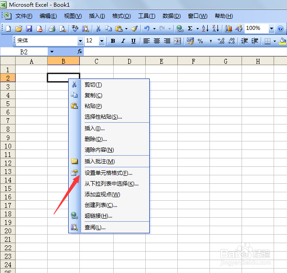Select 查阅(L)... entry
Viewport: 287px width, 273px height.
(109, 227)
